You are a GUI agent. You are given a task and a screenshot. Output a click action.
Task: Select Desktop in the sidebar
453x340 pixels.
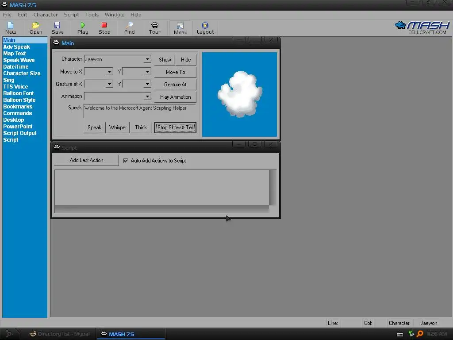coord(14,120)
